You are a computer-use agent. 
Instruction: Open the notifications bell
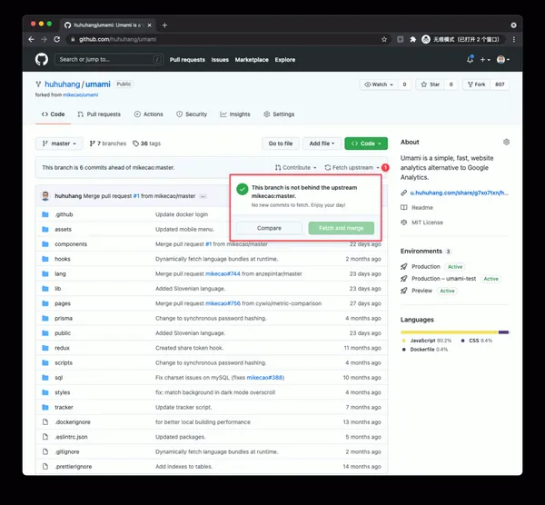470,59
